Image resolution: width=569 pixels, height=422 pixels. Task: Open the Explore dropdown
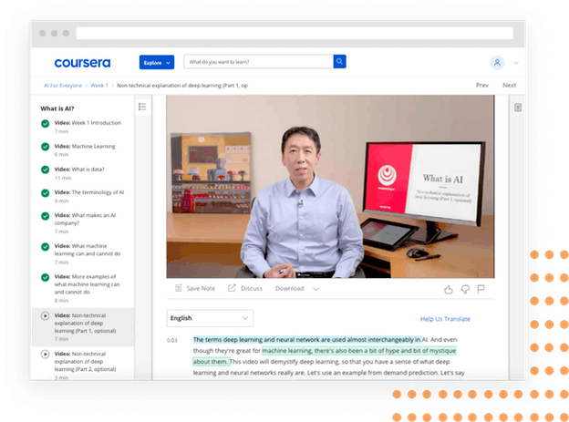coord(156,63)
